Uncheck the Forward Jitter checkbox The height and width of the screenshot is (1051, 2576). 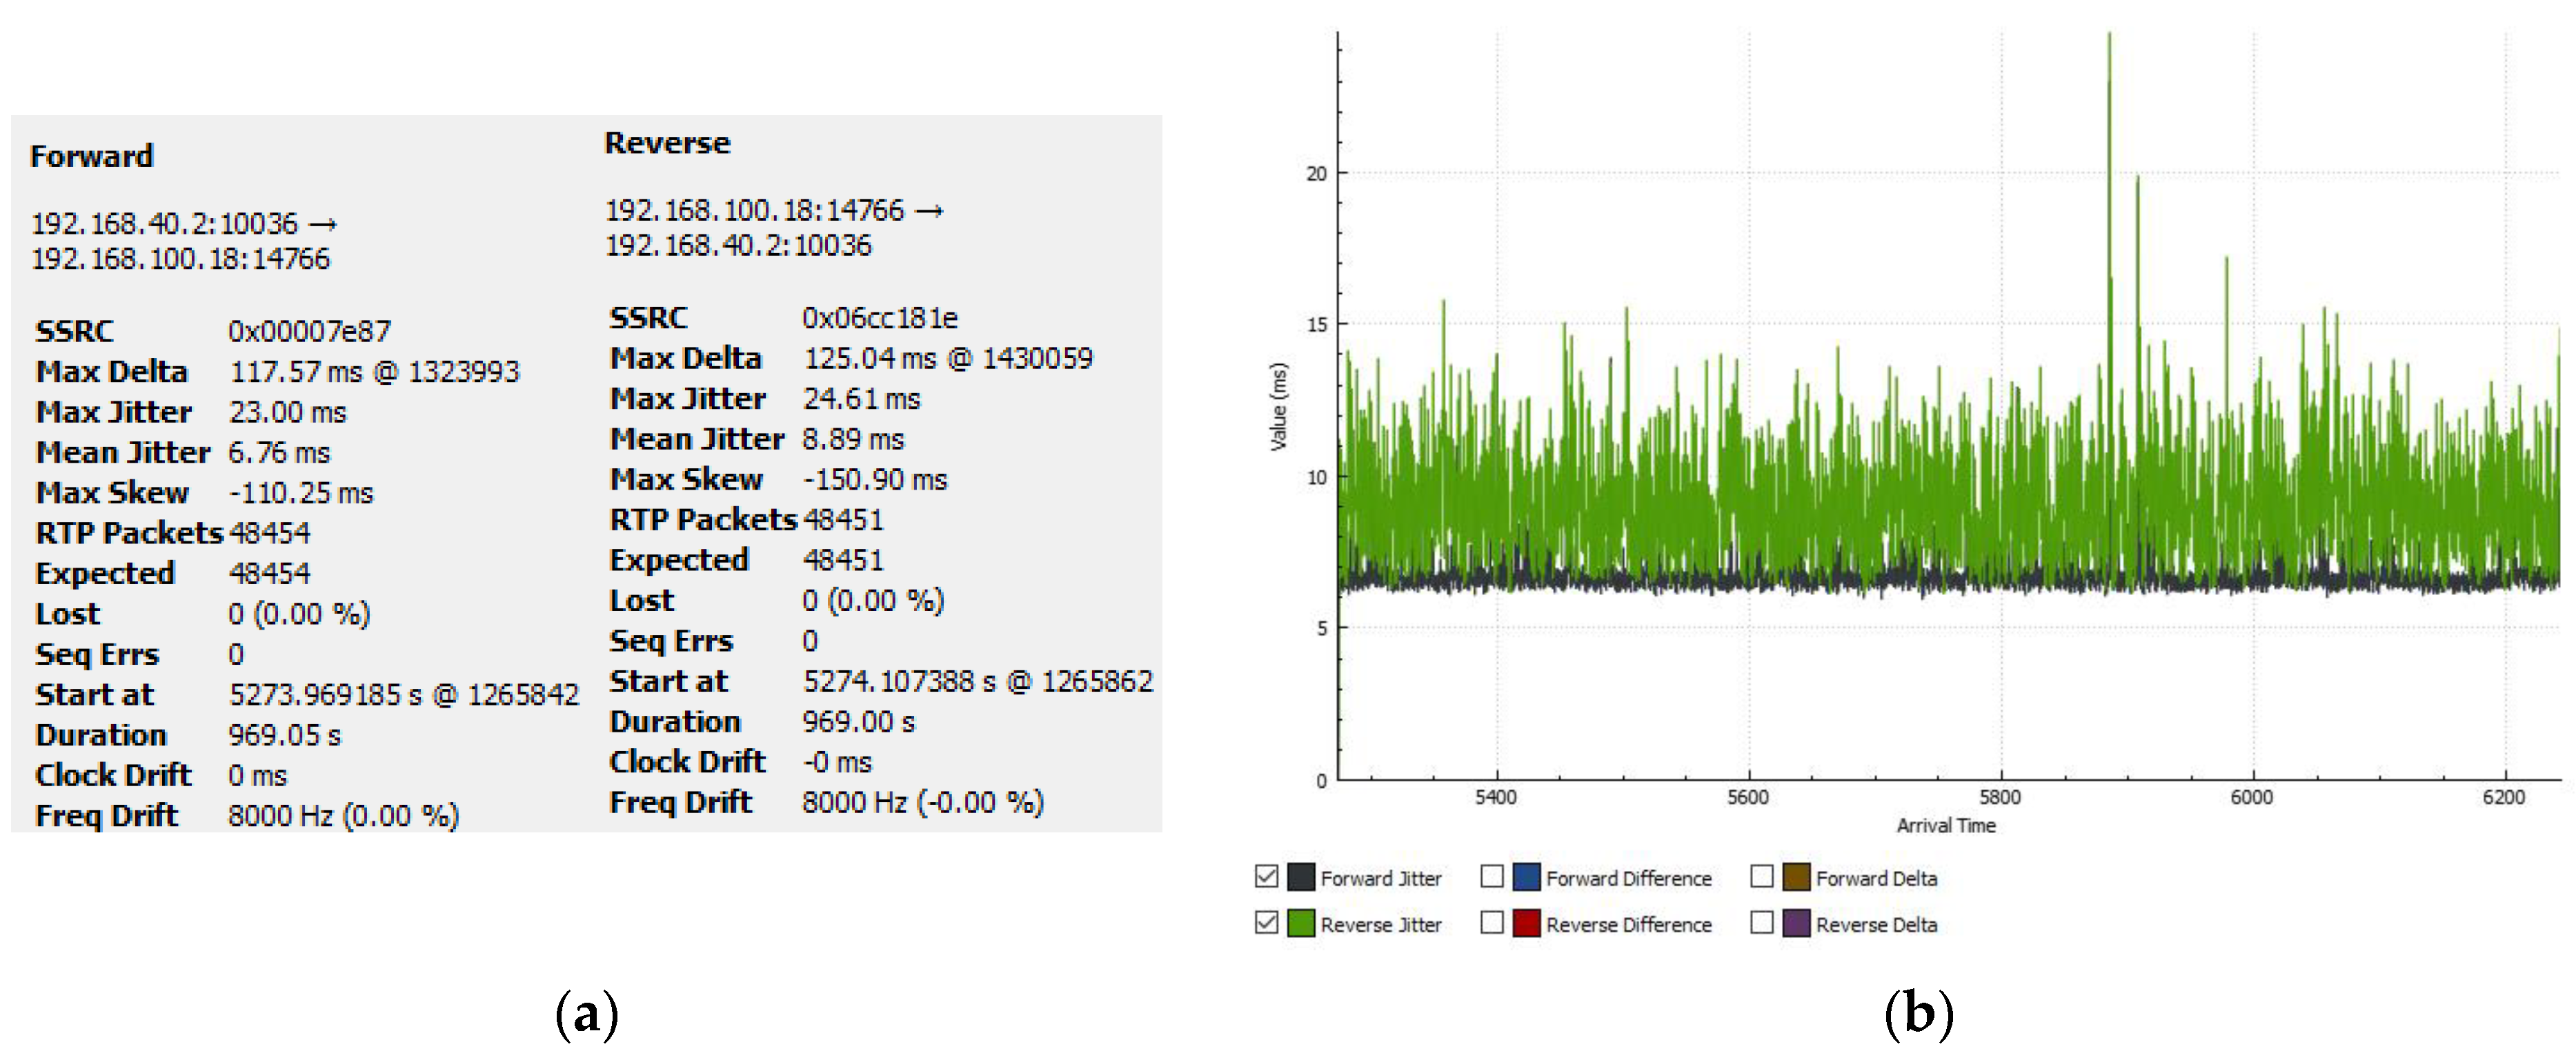[x=1266, y=877]
